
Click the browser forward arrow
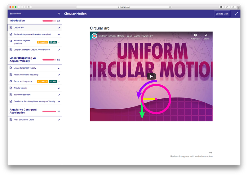click(24, 7)
